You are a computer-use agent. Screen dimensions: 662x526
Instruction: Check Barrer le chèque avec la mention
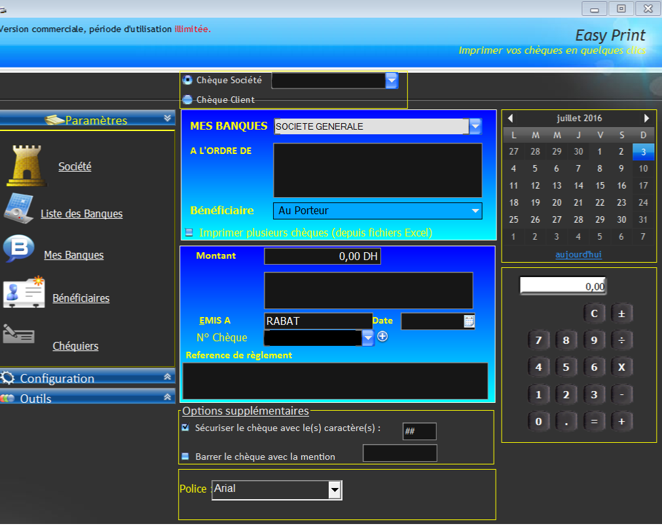tap(185, 457)
